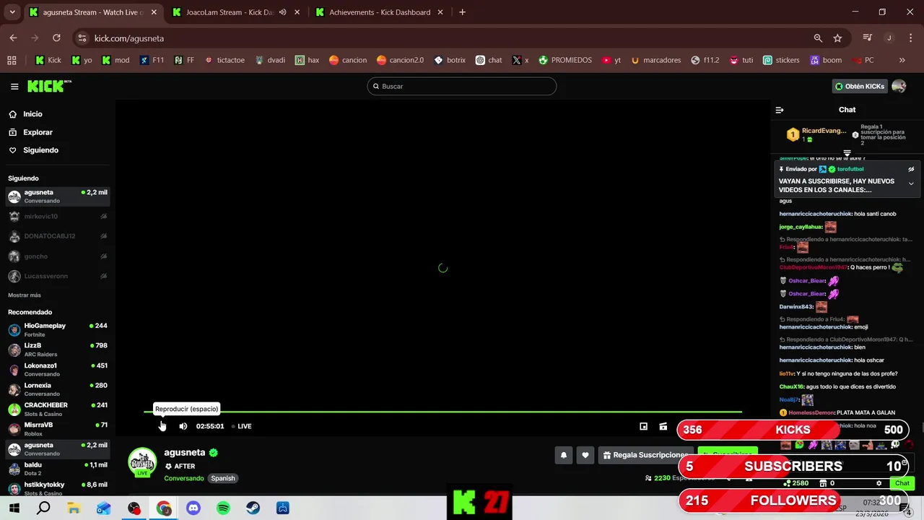Open Spotify from the taskbar
924x520 pixels.
click(x=223, y=508)
